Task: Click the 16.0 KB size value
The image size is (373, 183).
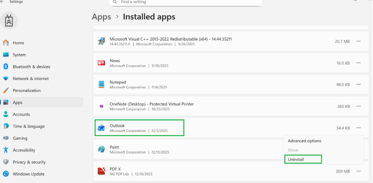Action: click(343, 63)
